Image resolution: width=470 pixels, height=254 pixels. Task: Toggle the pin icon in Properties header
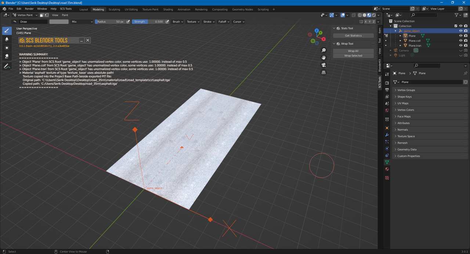click(x=466, y=73)
